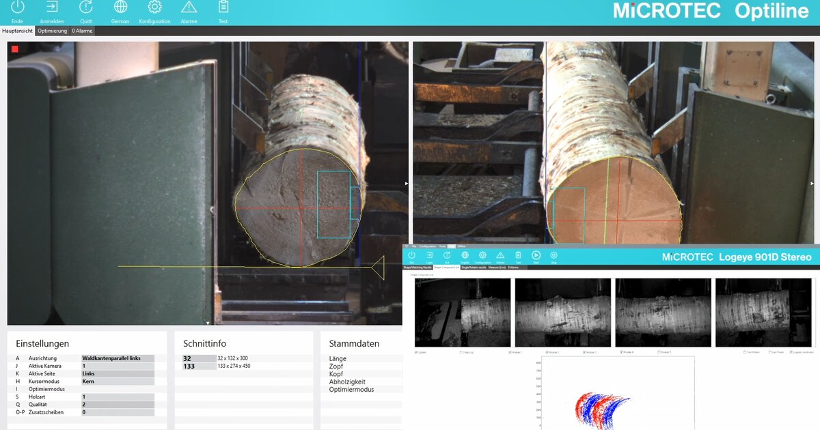Open the File menu in Logeye window
Viewport: 820px width, 430px height.
tap(414, 246)
